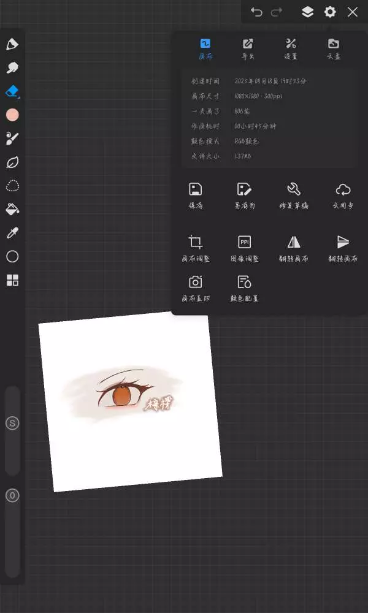Open the pink color swatch
The height and width of the screenshot is (613, 368).
[x=12, y=115]
